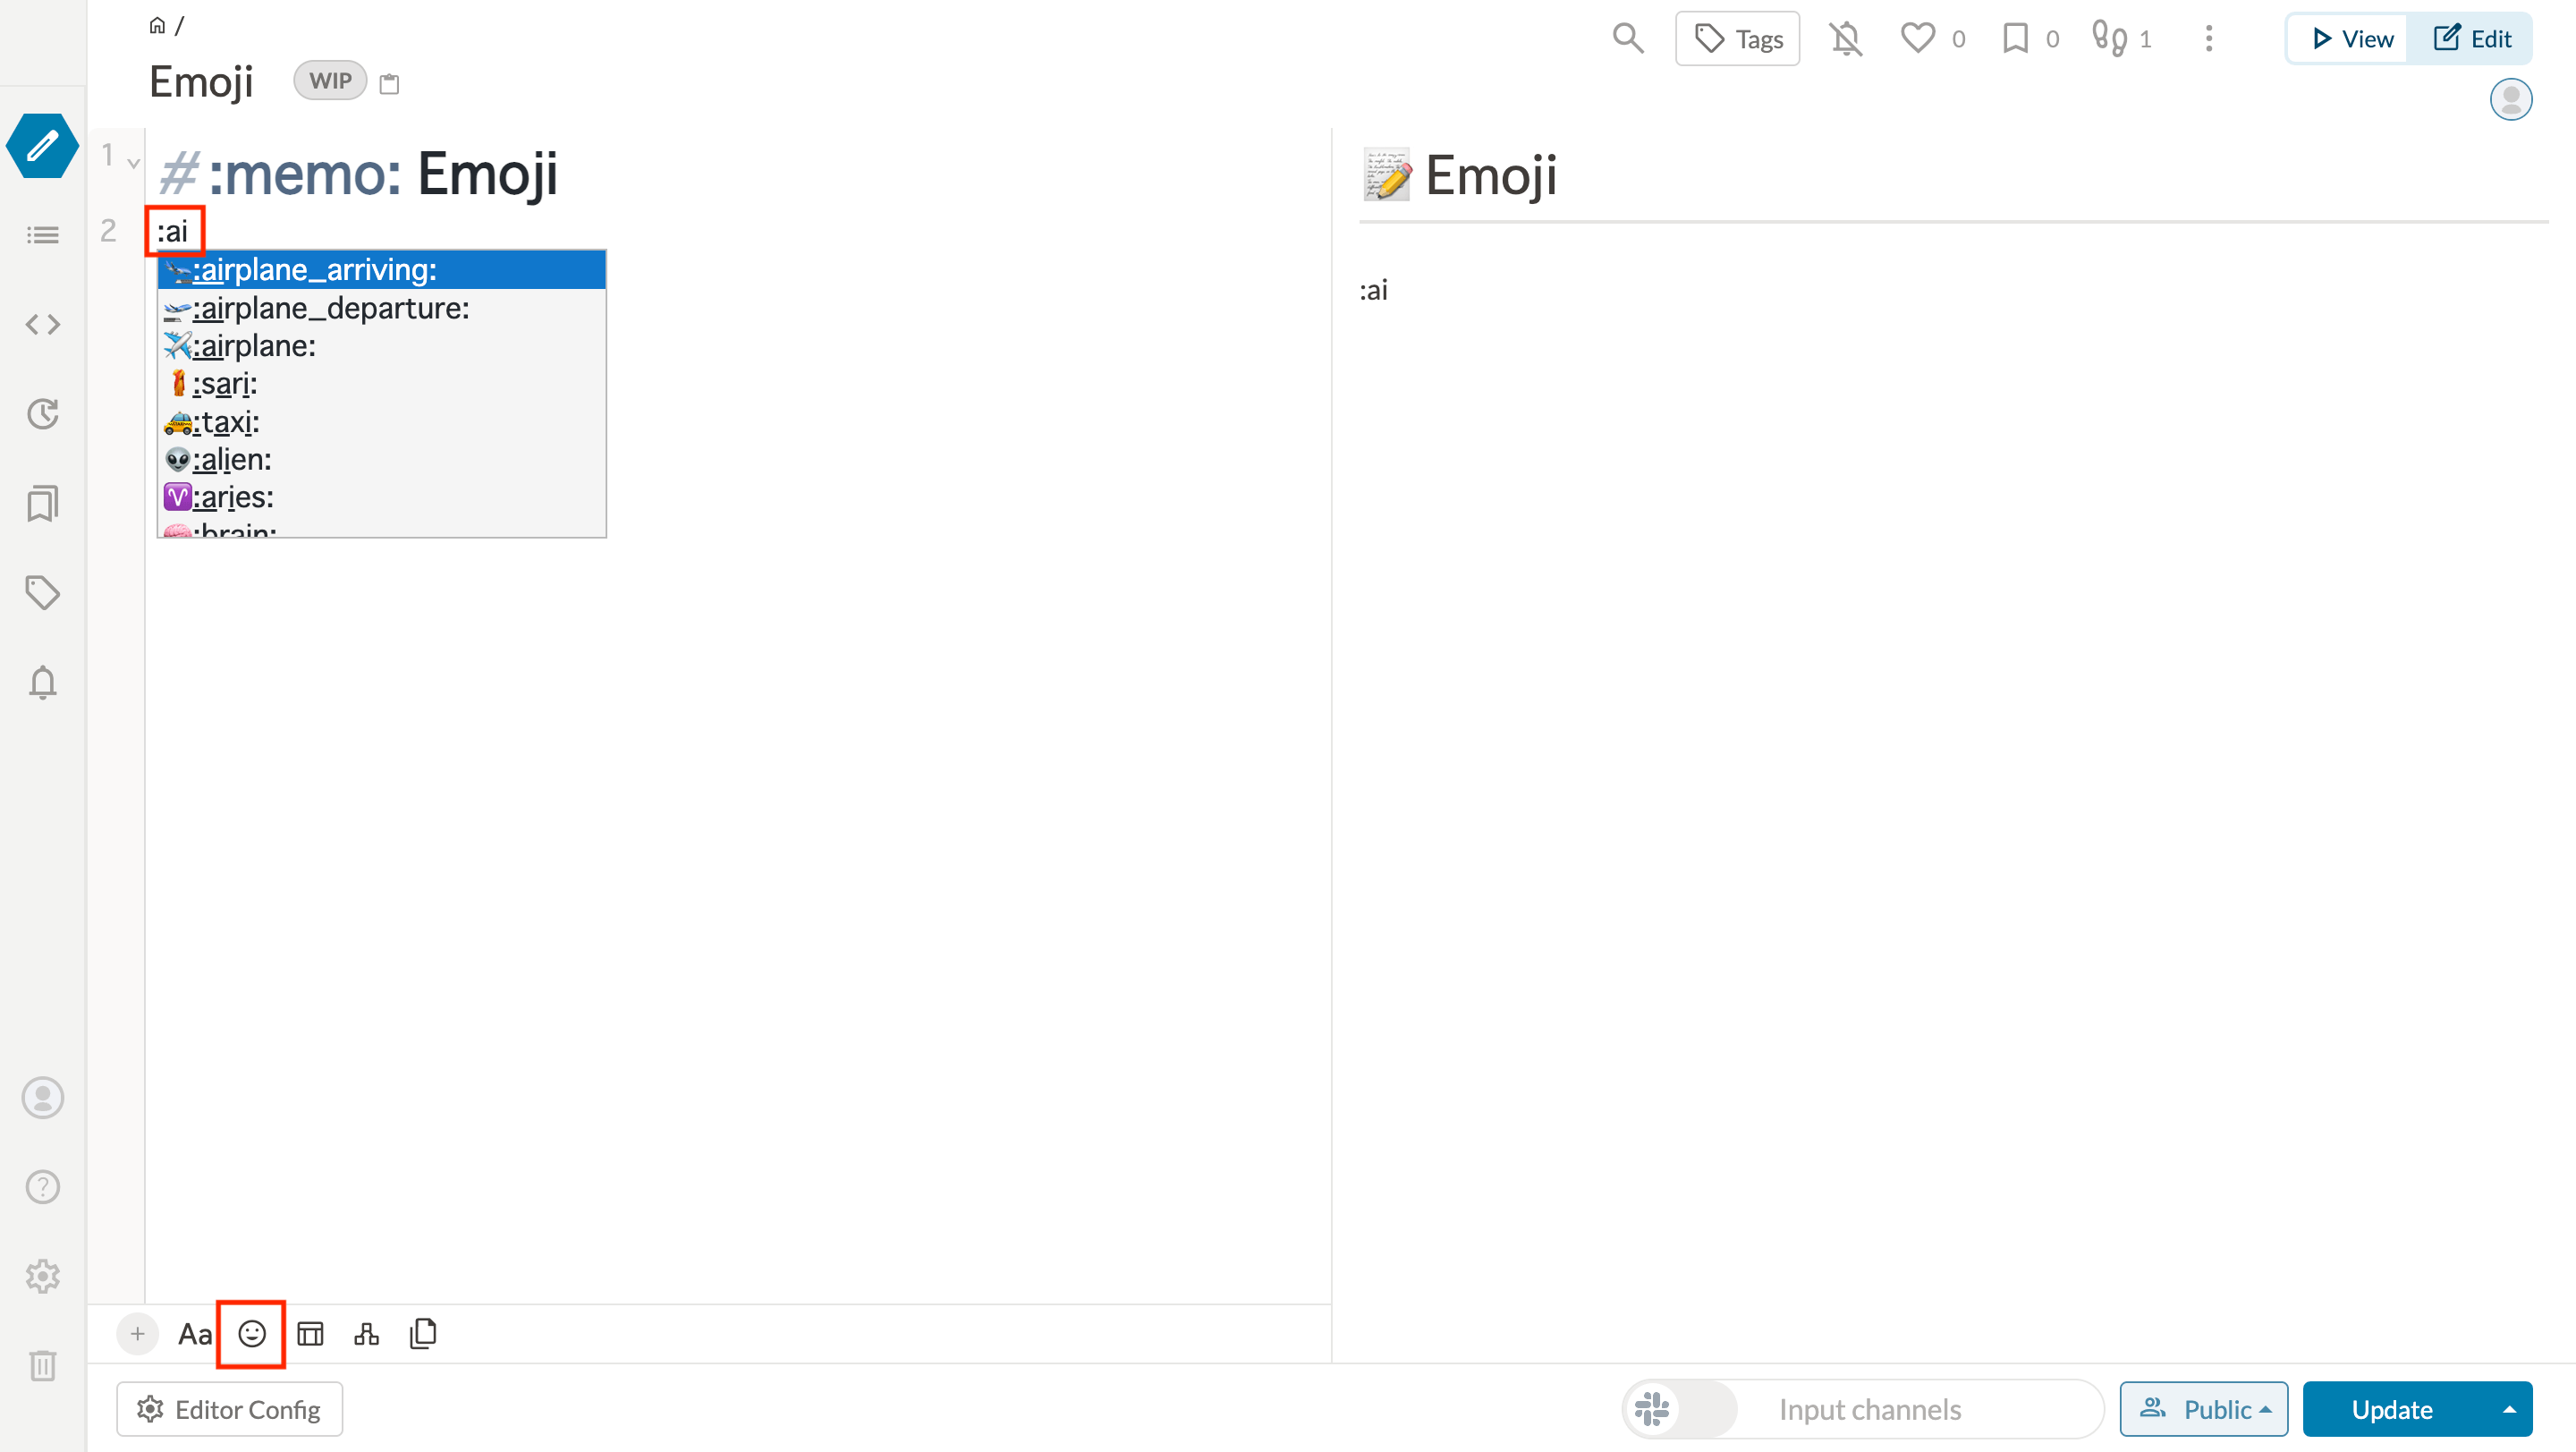The width and height of the screenshot is (2576, 1452).
Task: Select :airplane_arriving: suggestion
Action: point(382,270)
